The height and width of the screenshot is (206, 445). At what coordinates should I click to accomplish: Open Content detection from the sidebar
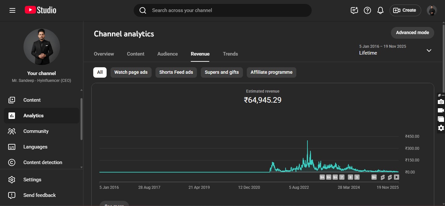click(x=42, y=162)
